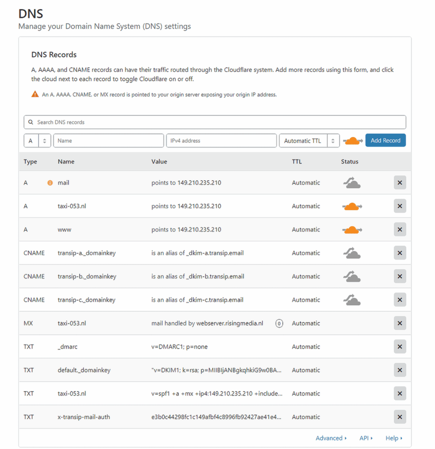The width and height of the screenshot is (435, 449).
Task: Click the orange info icon beside mail record
Action: pyautogui.click(x=50, y=183)
